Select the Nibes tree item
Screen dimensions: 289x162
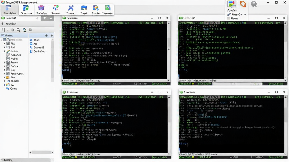pyautogui.click(x=12, y=58)
